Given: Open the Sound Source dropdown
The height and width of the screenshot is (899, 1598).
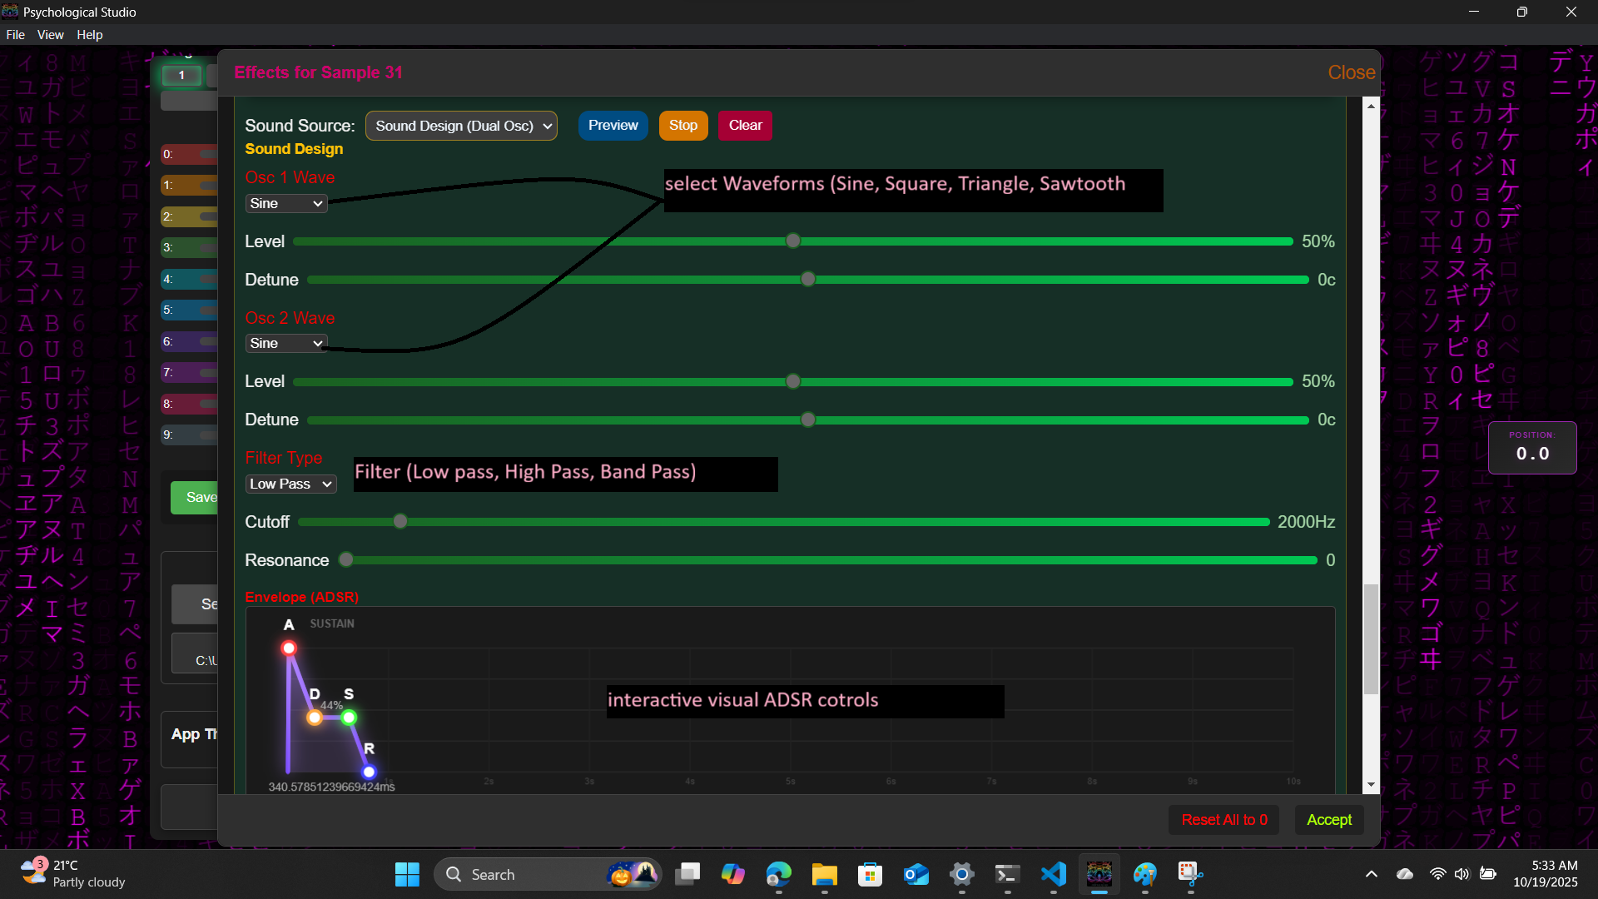Looking at the screenshot, I should point(461,126).
